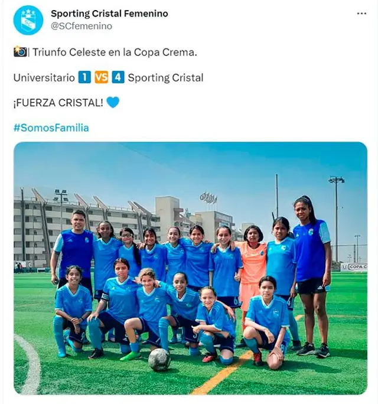Click the rooftop sign on the building
This screenshot has width=378, height=404.
tap(208, 197)
